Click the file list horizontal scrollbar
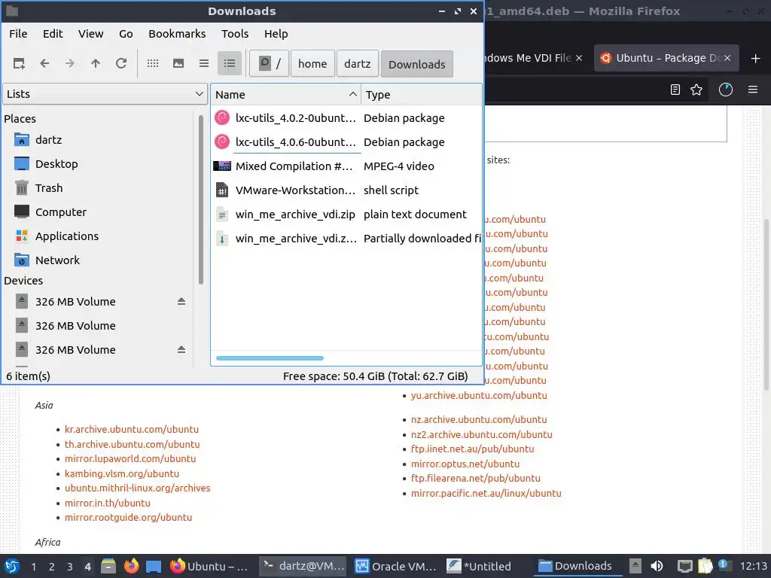Viewport: 771px width, 578px height. point(270,357)
